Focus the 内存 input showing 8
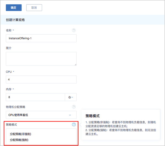The height and width of the screenshot is (146, 165). [35, 97]
